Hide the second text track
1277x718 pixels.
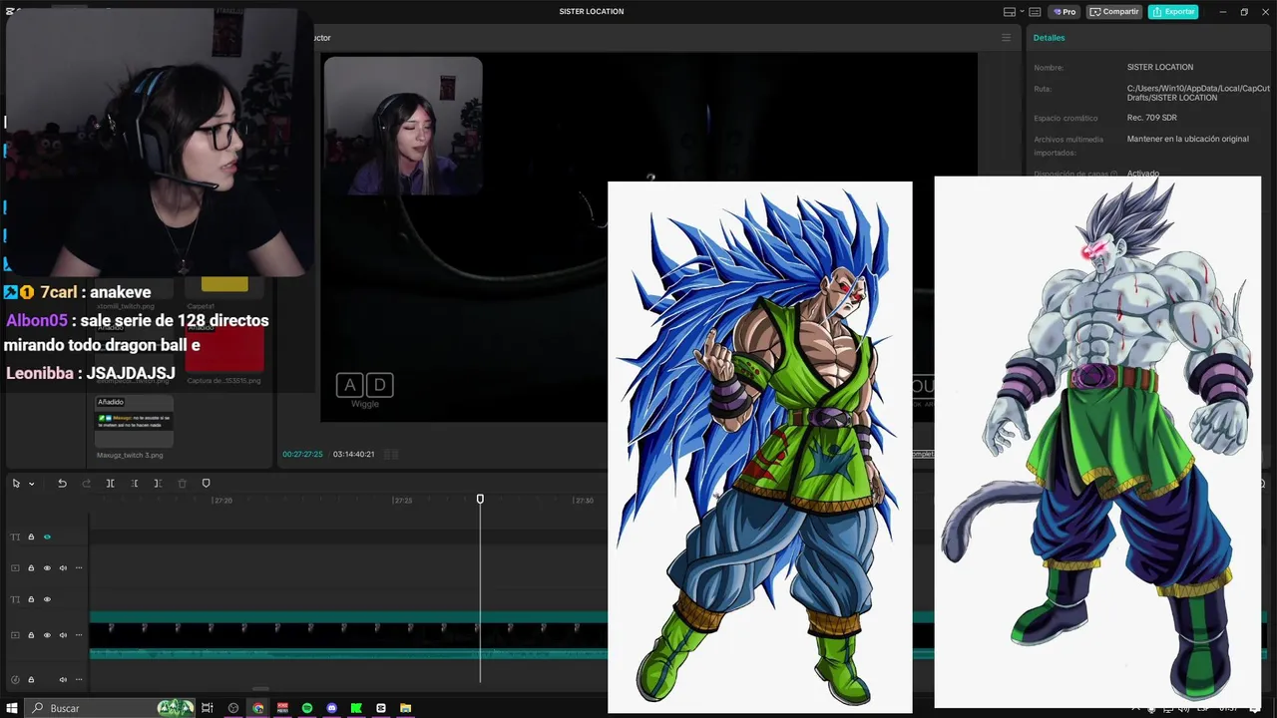(x=47, y=599)
